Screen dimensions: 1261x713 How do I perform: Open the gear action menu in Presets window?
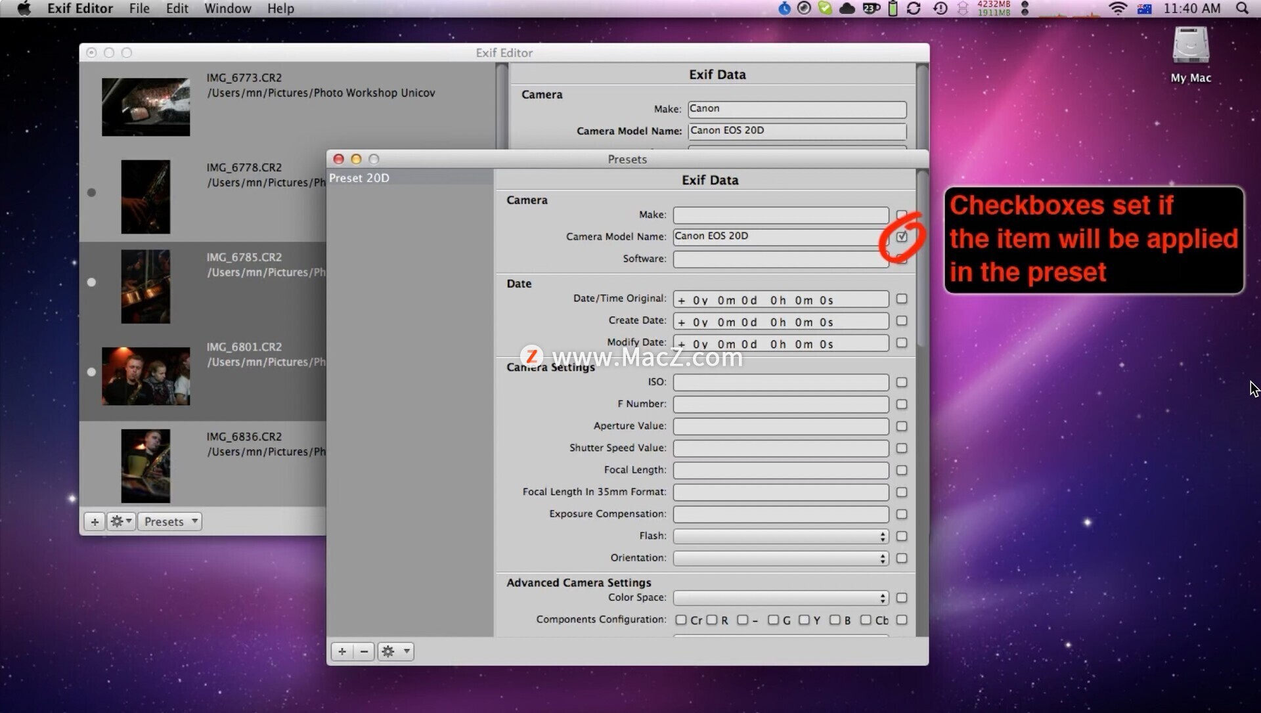[x=395, y=651]
